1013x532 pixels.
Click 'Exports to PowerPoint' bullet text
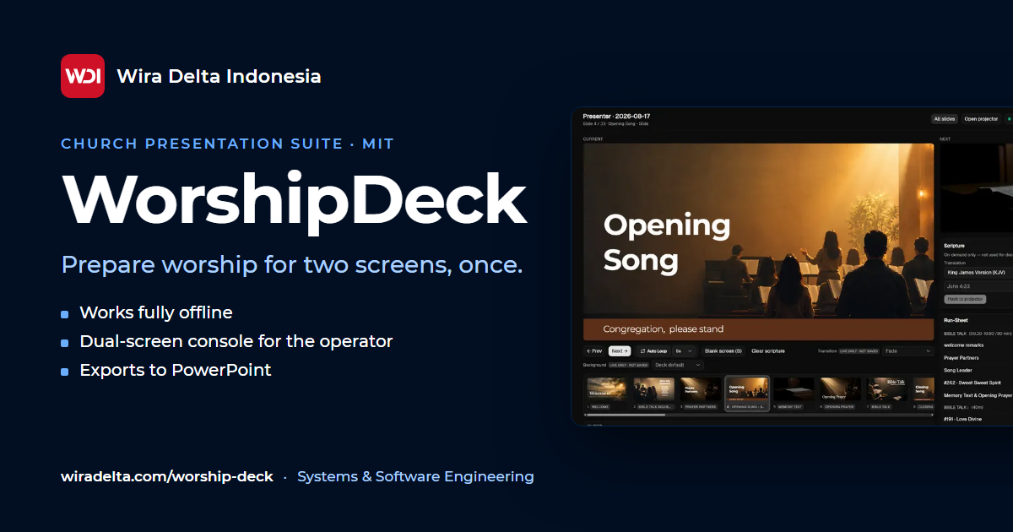(x=176, y=370)
